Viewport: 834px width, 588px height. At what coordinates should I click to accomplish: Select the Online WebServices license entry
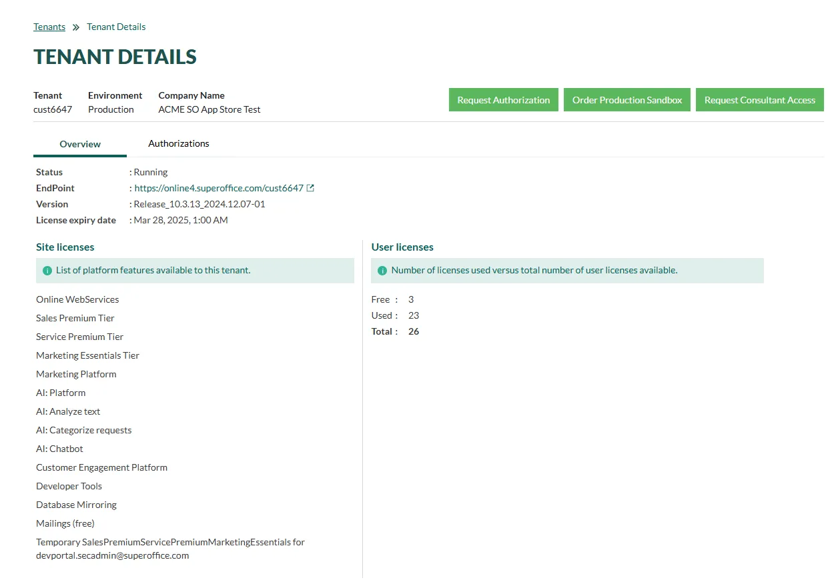[77, 300]
